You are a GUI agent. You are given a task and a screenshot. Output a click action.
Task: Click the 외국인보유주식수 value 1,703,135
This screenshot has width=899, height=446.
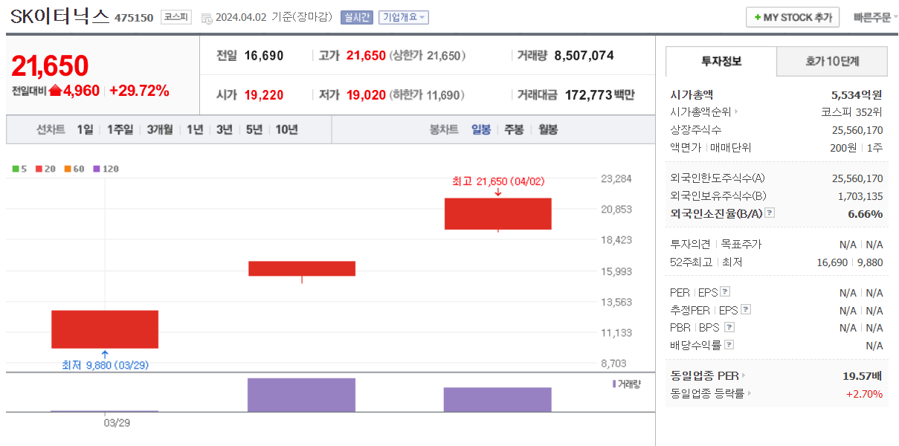pyautogui.click(x=860, y=196)
